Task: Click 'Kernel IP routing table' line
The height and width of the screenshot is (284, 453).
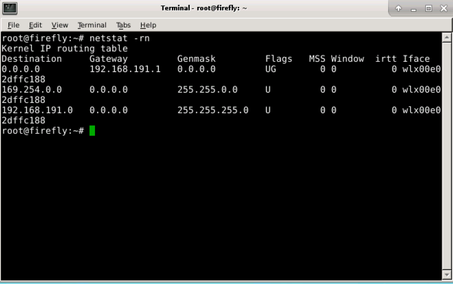Action: point(65,49)
